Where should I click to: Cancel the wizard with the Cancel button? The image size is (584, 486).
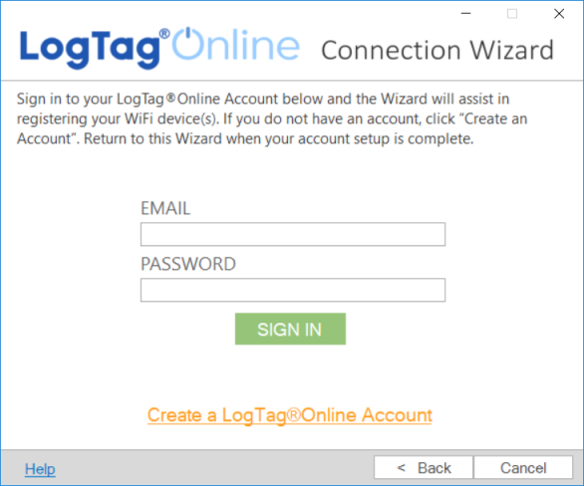523,467
